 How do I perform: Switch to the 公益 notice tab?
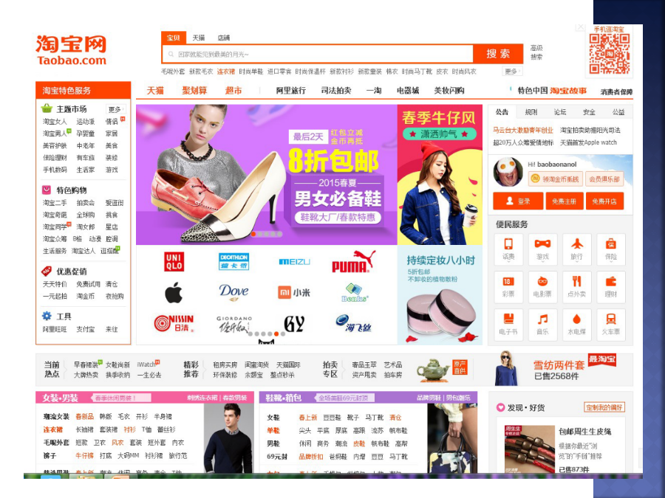618,112
